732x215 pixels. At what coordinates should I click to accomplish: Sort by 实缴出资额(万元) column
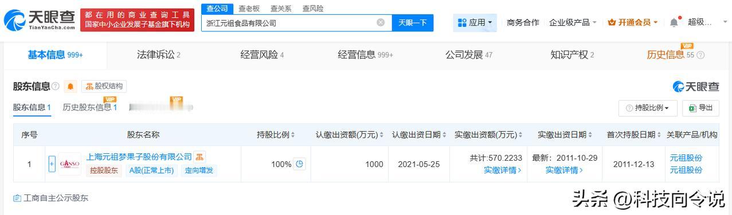click(x=488, y=135)
